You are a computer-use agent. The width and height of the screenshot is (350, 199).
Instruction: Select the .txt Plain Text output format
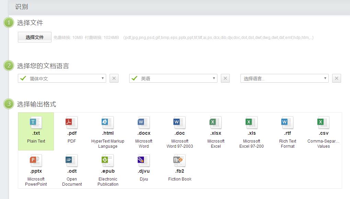[x=36, y=131]
